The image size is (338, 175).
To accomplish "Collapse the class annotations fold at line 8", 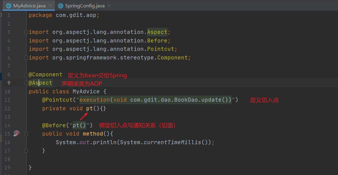I will 26,75.
